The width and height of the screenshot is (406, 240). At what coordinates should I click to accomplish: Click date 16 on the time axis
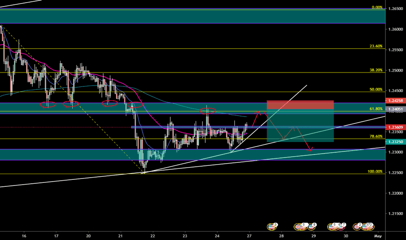pos(24,236)
